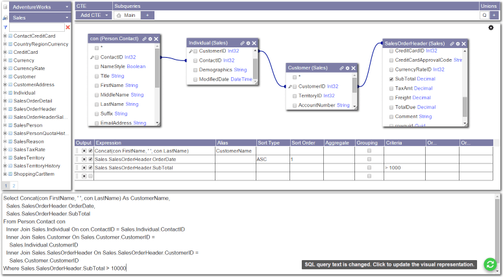This screenshot has height=277, width=503.
Task: Delete the SubTotal expression row
Action: [84, 167]
